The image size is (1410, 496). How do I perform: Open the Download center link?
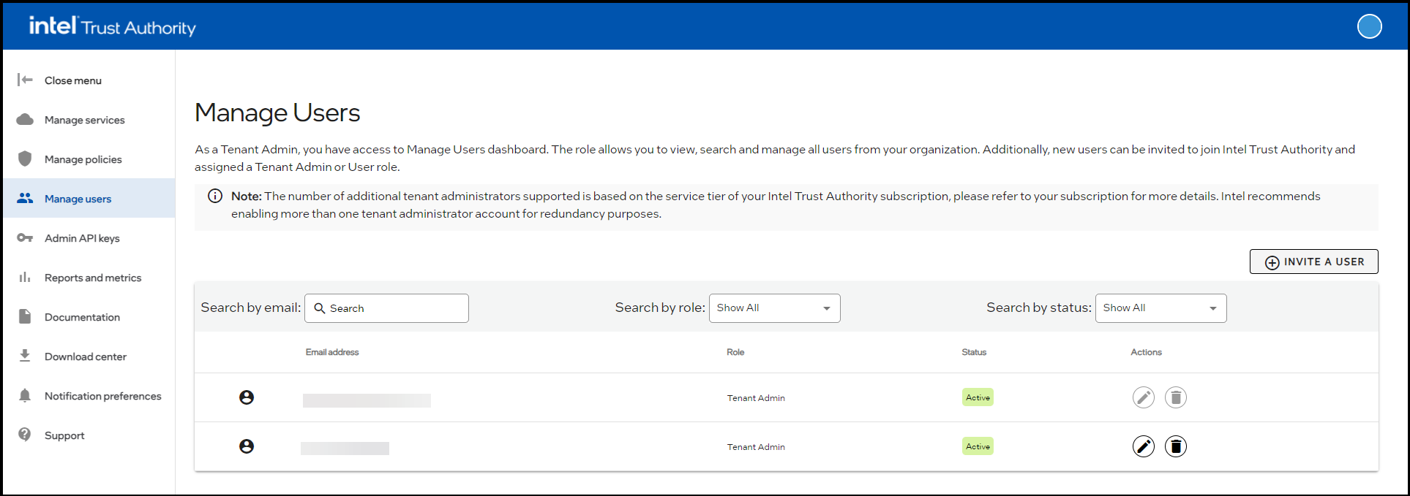85,356
